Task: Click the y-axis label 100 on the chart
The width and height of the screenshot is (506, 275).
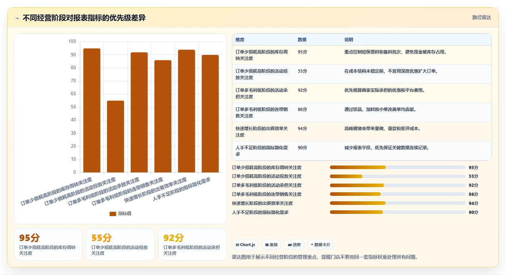Action: coord(72,42)
